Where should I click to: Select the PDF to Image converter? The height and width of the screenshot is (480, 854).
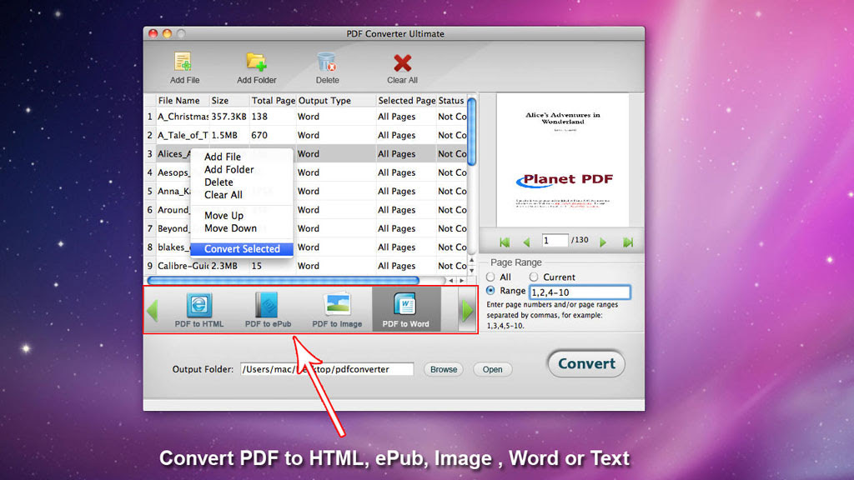point(337,310)
